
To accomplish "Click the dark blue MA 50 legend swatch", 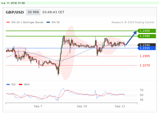I will 48,22.
